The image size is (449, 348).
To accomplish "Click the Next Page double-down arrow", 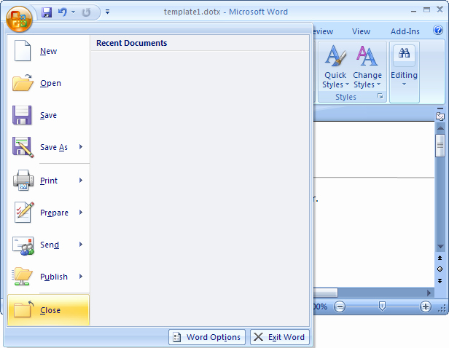I will [440, 281].
